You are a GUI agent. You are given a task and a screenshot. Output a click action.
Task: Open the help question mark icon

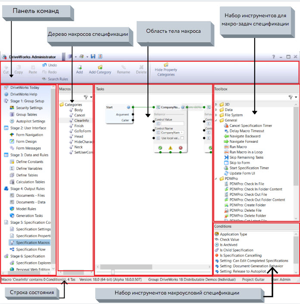pos(273,56)
